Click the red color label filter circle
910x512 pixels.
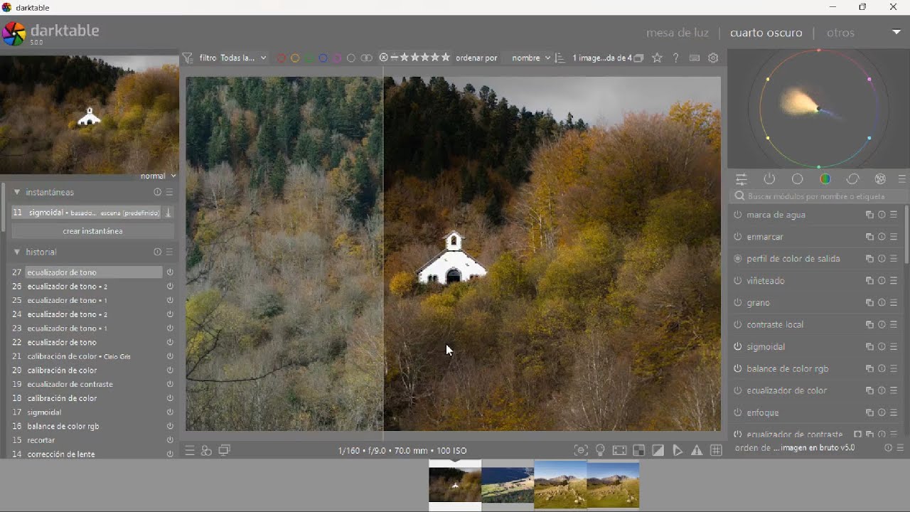[282, 58]
